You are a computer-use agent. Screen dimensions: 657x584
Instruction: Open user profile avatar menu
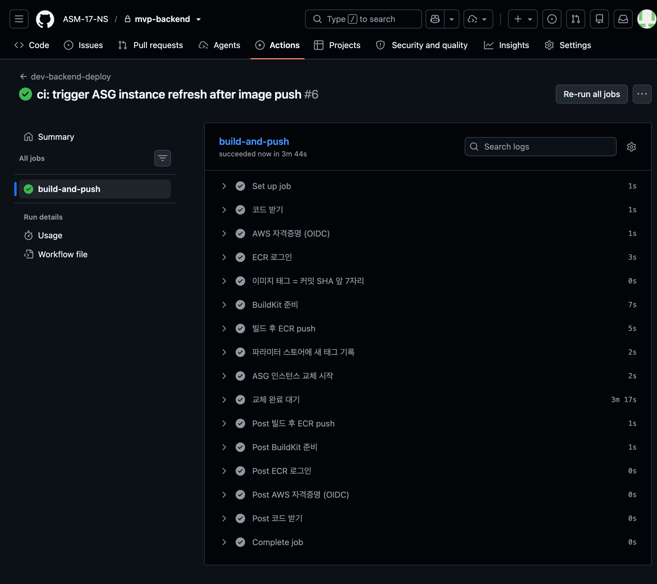(x=647, y=19)
